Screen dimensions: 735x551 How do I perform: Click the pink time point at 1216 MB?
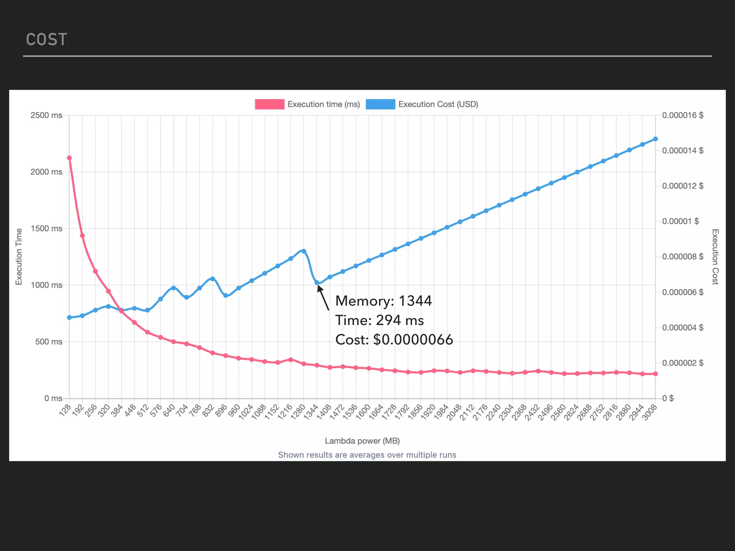point(291,359)
